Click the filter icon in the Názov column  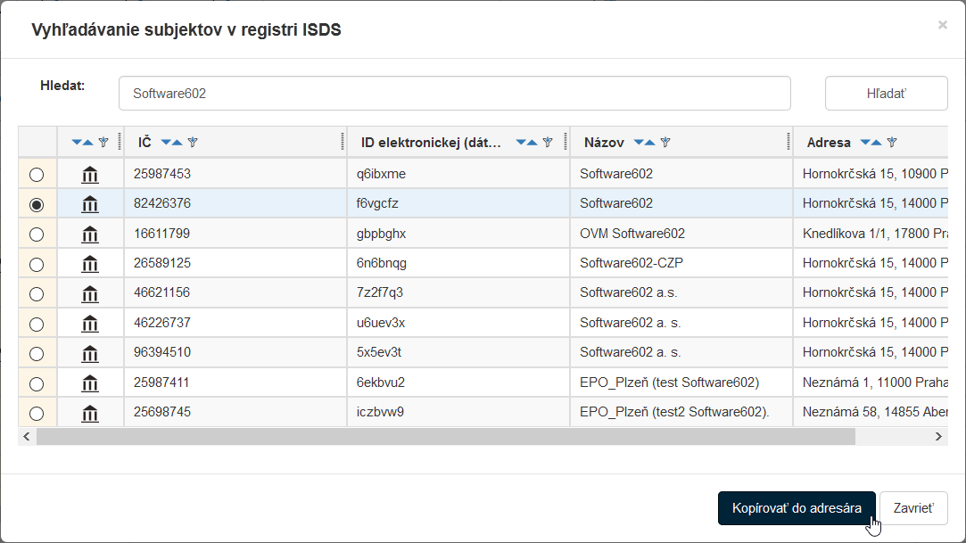point(665,143)
